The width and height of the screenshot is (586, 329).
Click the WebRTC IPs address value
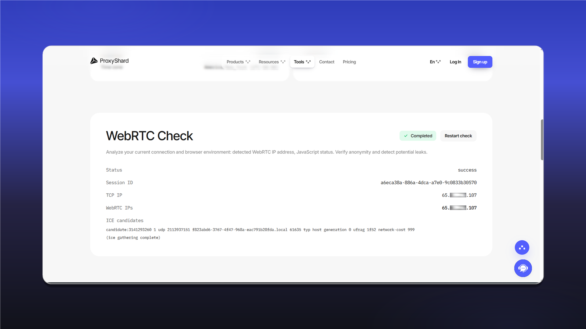pos(459,208)
